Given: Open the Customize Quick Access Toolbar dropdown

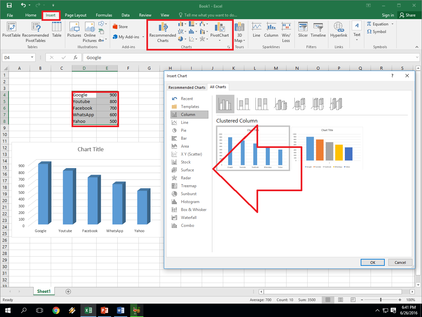Looking at the screenshot, I should point(53,6).
